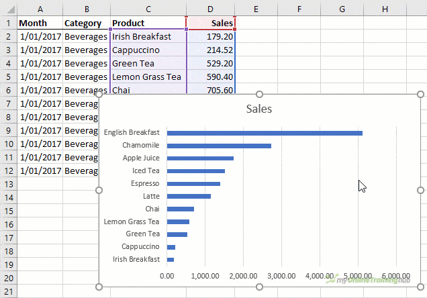This screenshot has height=298, width=427.
Task: Click the Sales header cell in D1
Action: 211,23
